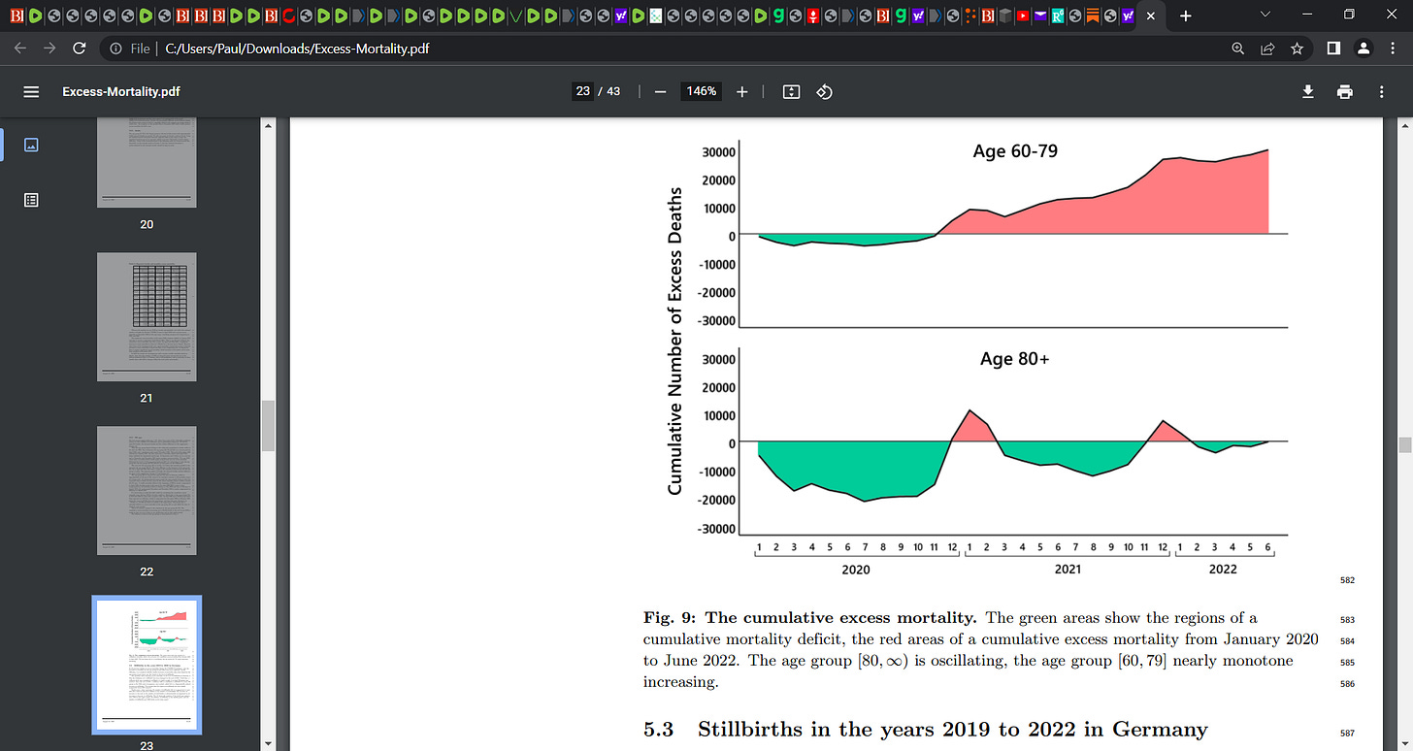The image size is (1413, 751).
Task: Switch to the document outline sidebar icon
Action: pyautogui.click(x=31, y=200)
